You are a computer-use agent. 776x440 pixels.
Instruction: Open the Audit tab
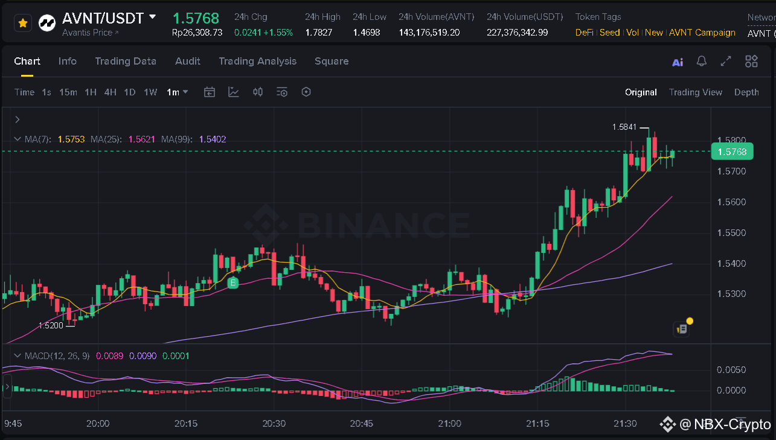(188, 61)
